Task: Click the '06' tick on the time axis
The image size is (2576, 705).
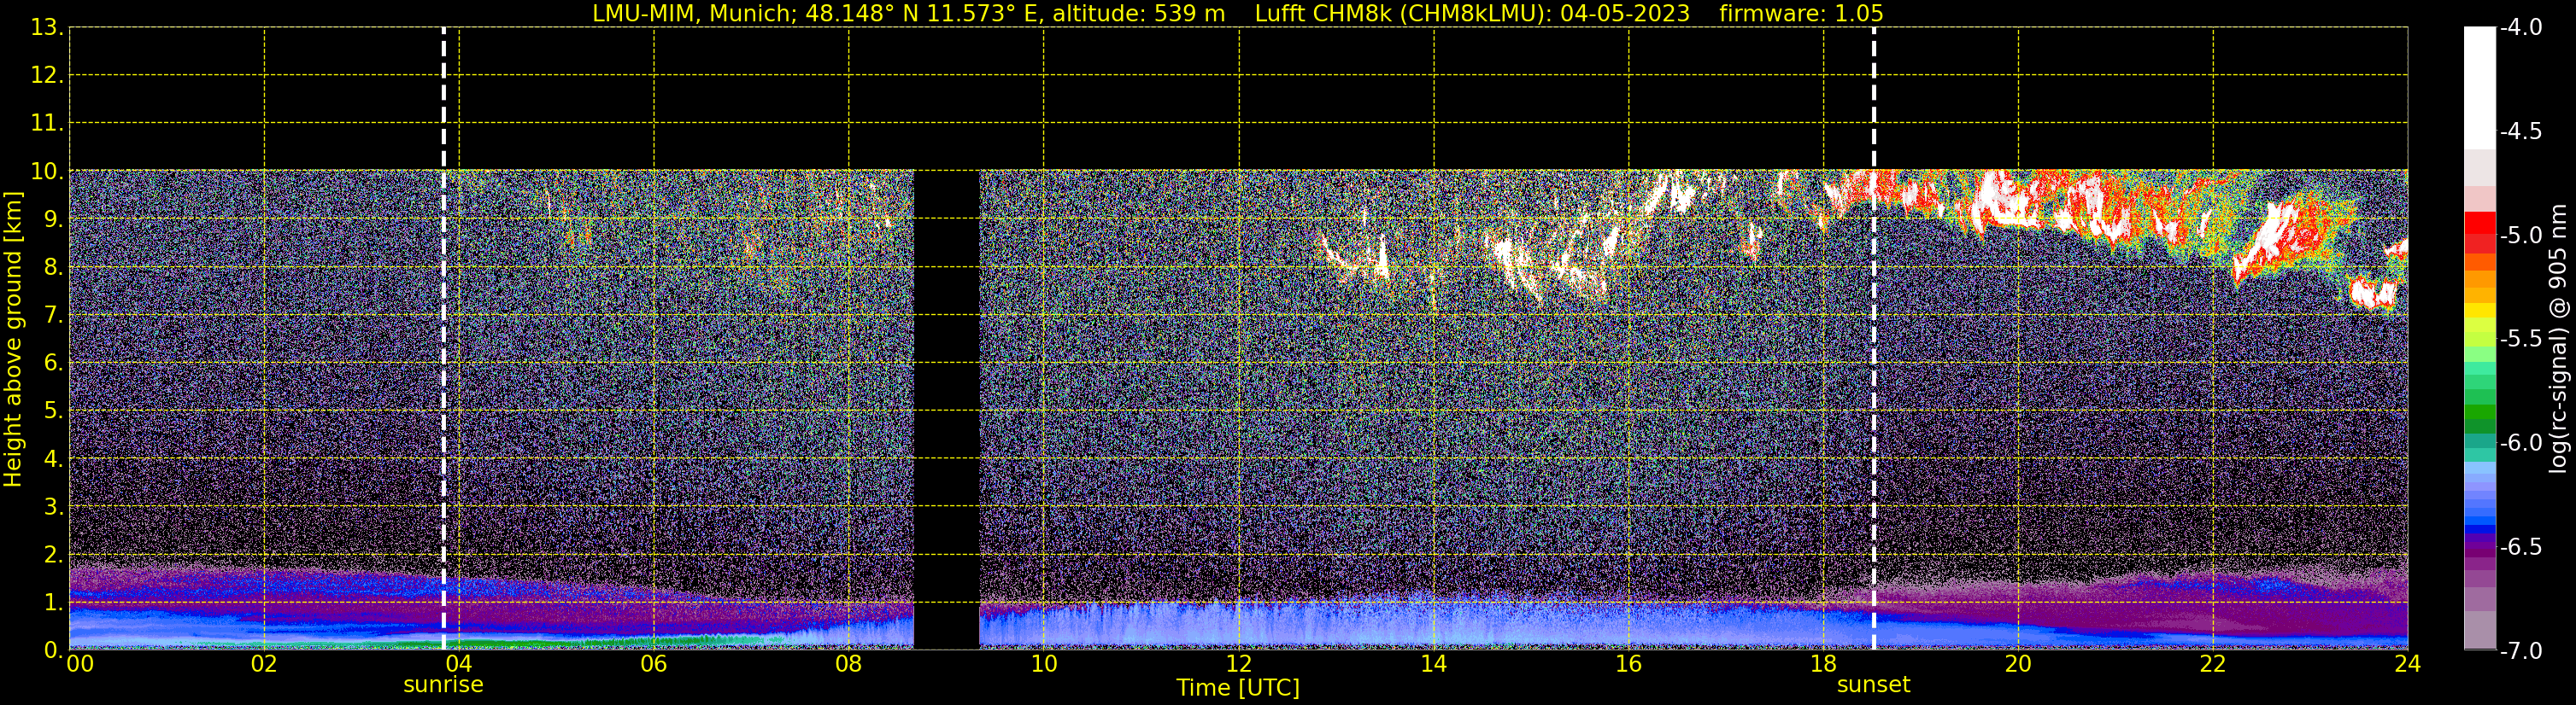Action: 654,664
